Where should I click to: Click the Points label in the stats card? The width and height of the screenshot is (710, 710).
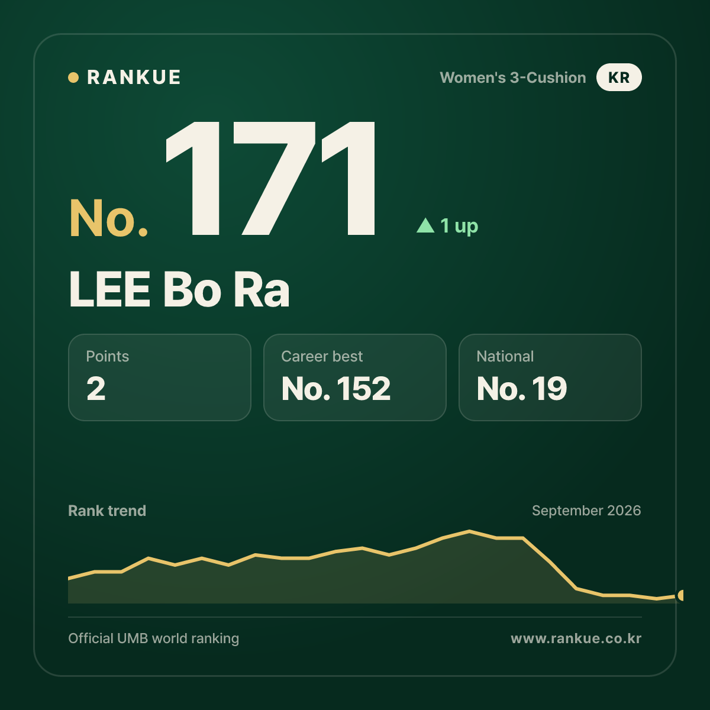[108, 356]
